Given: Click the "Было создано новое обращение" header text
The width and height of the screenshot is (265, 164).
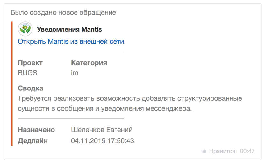Looking at the screenshot, I should click(63, 13).
